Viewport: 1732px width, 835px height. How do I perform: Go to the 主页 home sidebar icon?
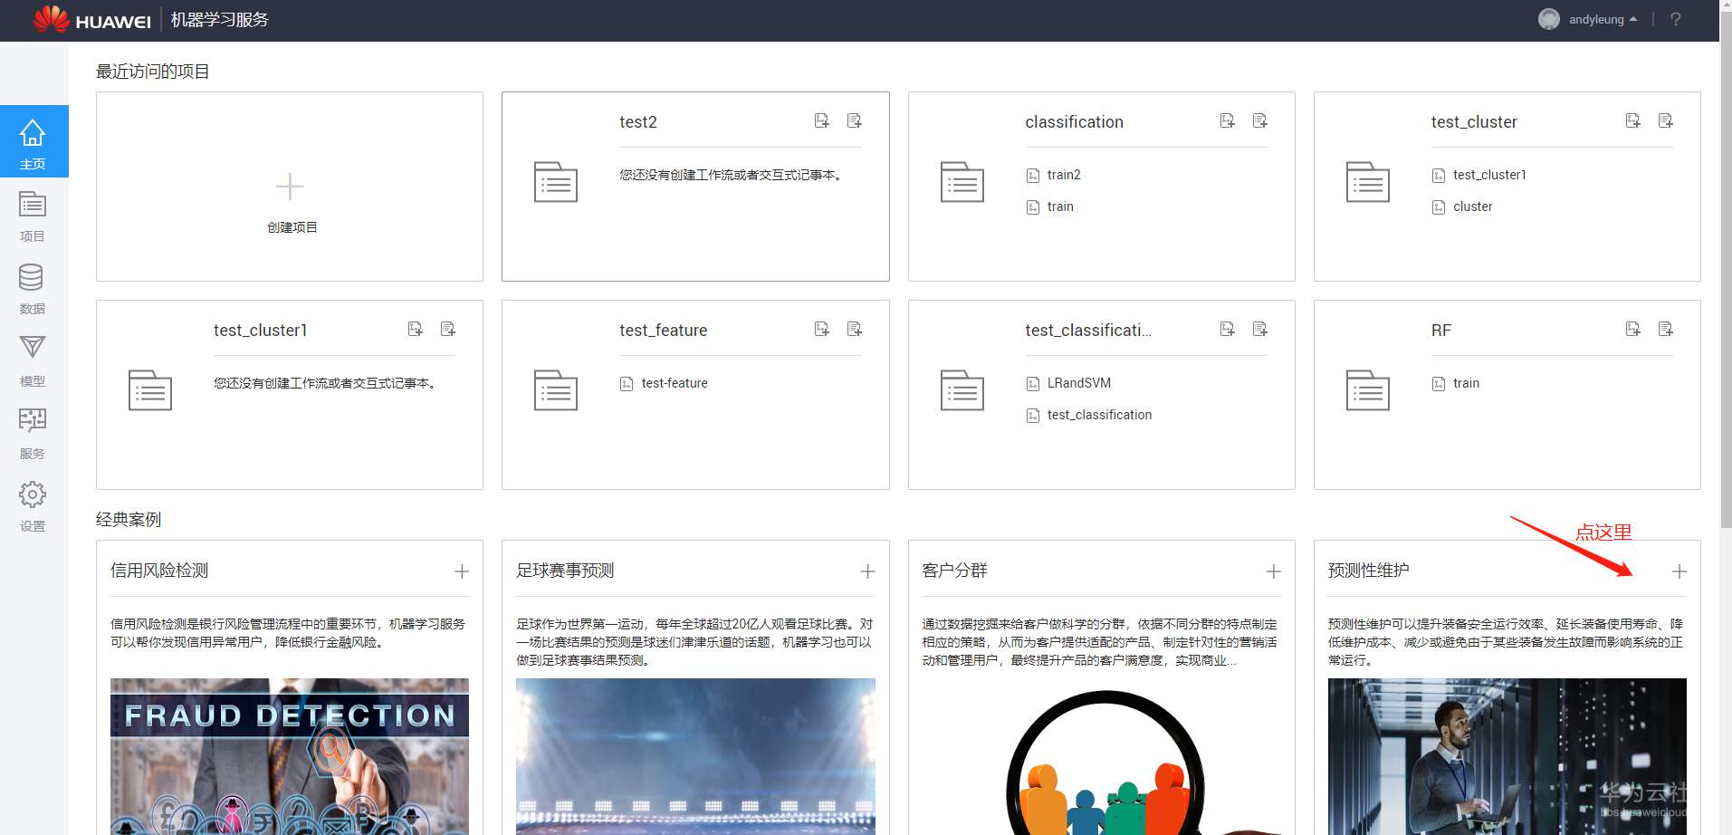pyautogui.click(x=33, y=141)
